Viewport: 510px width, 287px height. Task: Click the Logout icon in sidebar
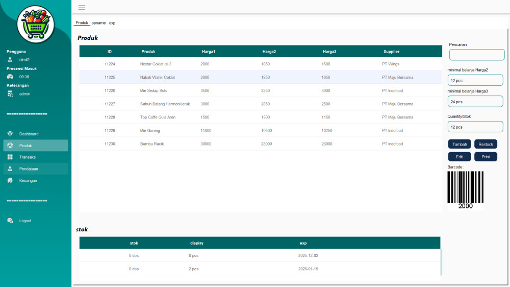(10, 221)
